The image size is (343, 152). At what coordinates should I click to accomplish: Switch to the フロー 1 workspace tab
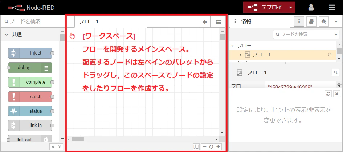click(110, 22)
